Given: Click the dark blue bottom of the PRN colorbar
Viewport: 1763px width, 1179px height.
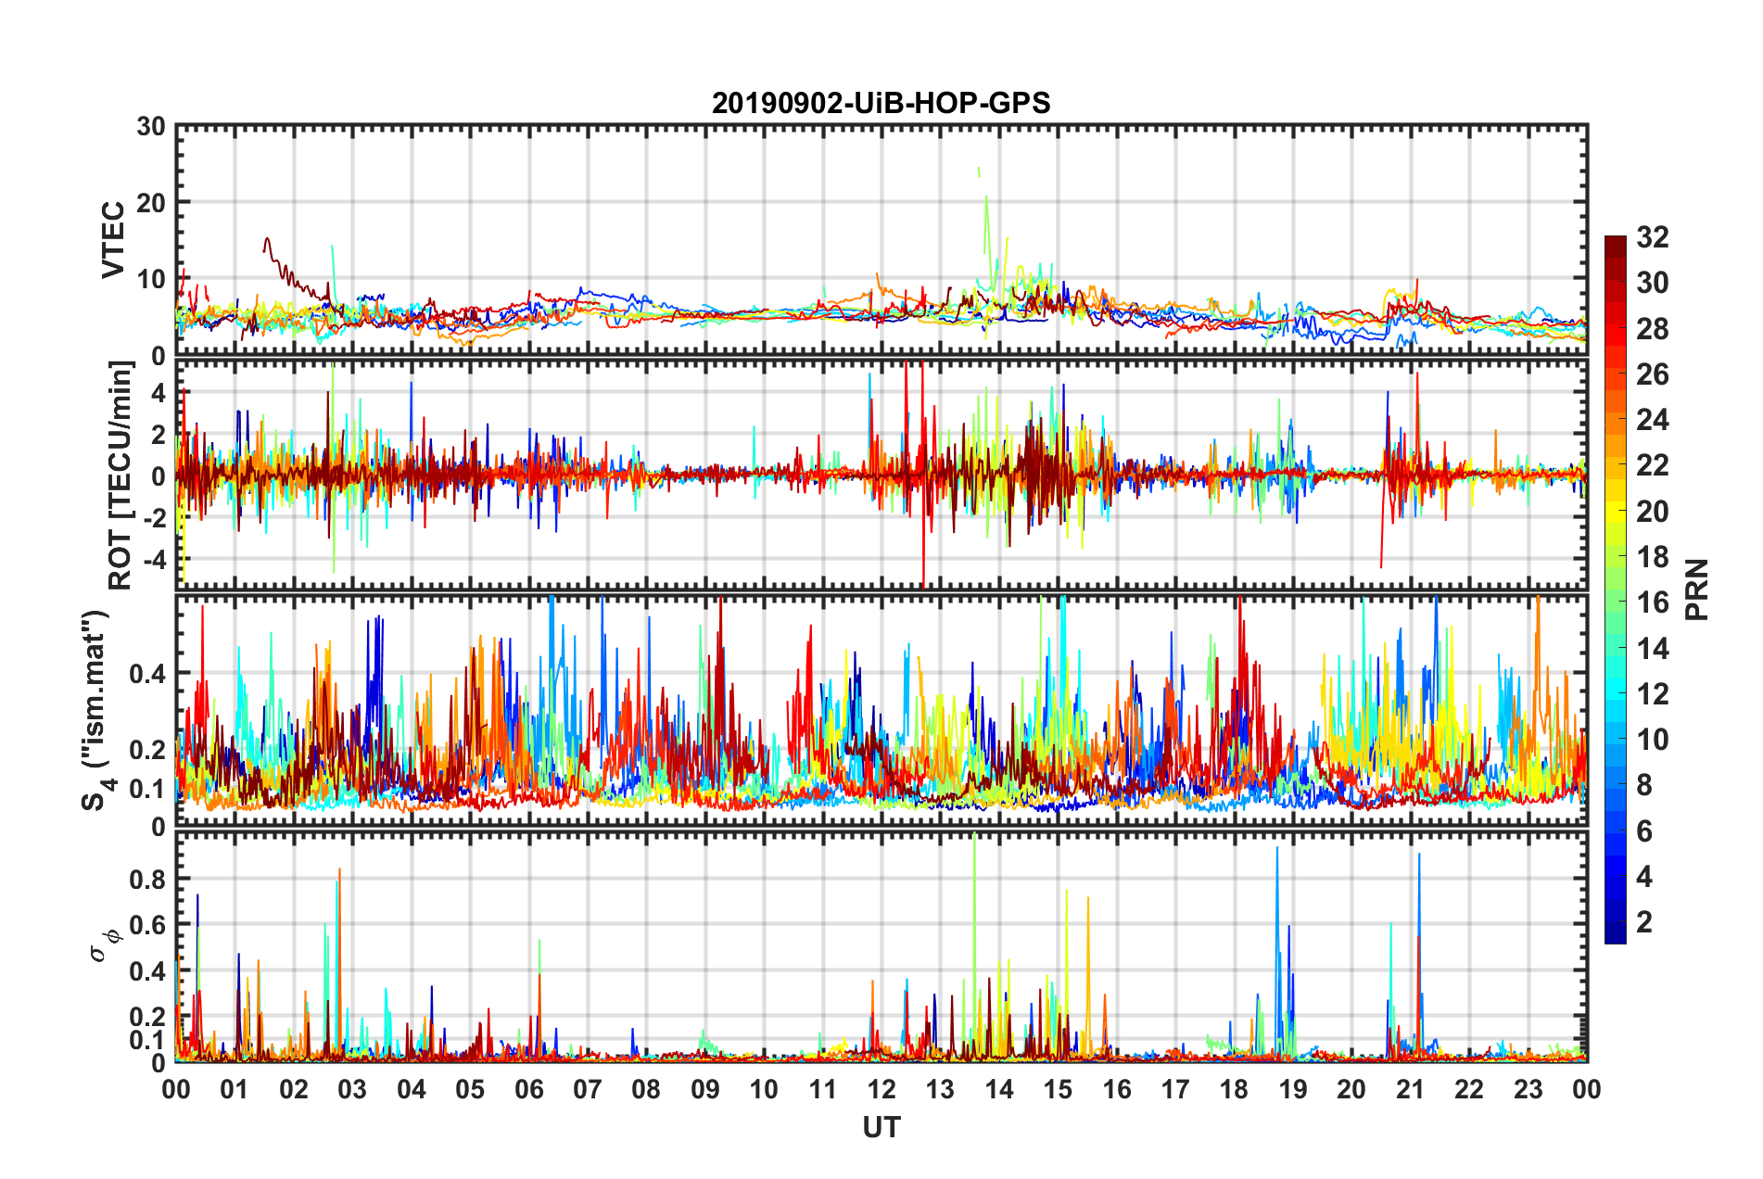Looking at the screenshot, I should tap(1615, 936).
